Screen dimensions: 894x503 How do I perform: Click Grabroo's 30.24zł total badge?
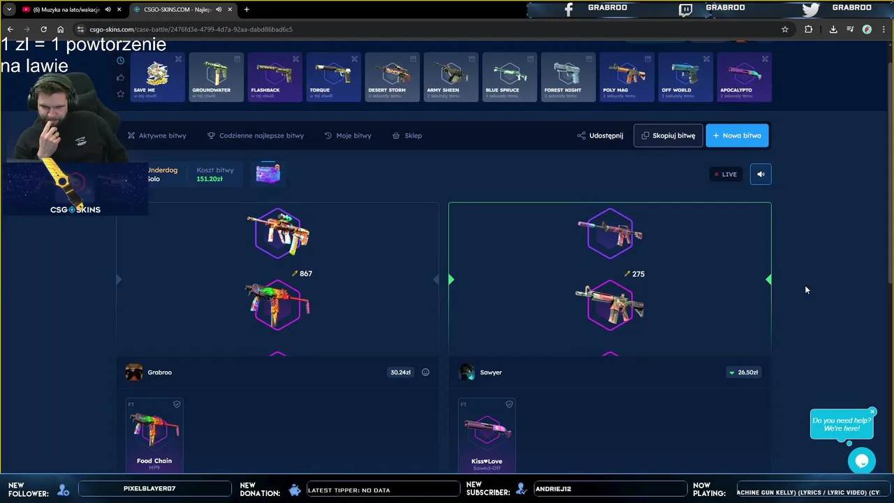(400, 372)
